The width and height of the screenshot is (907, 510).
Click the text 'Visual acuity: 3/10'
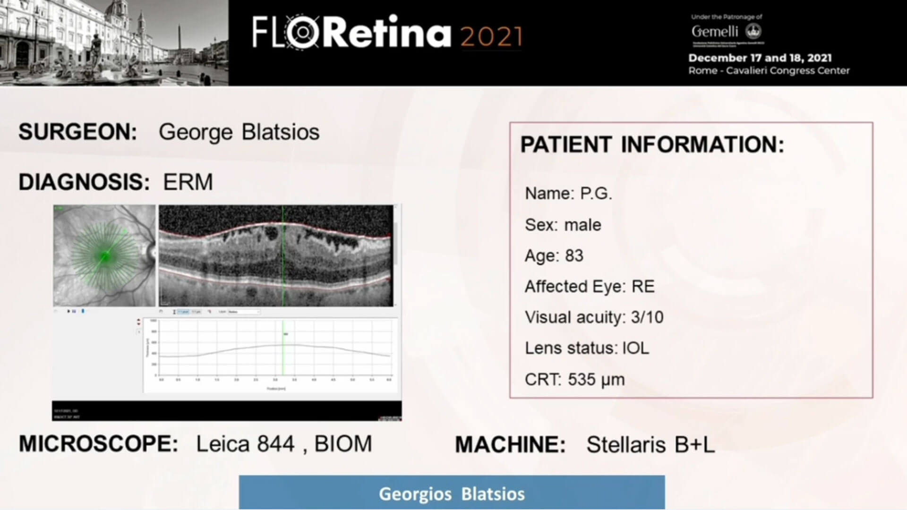pyautogui.click(x=594, y=317)
